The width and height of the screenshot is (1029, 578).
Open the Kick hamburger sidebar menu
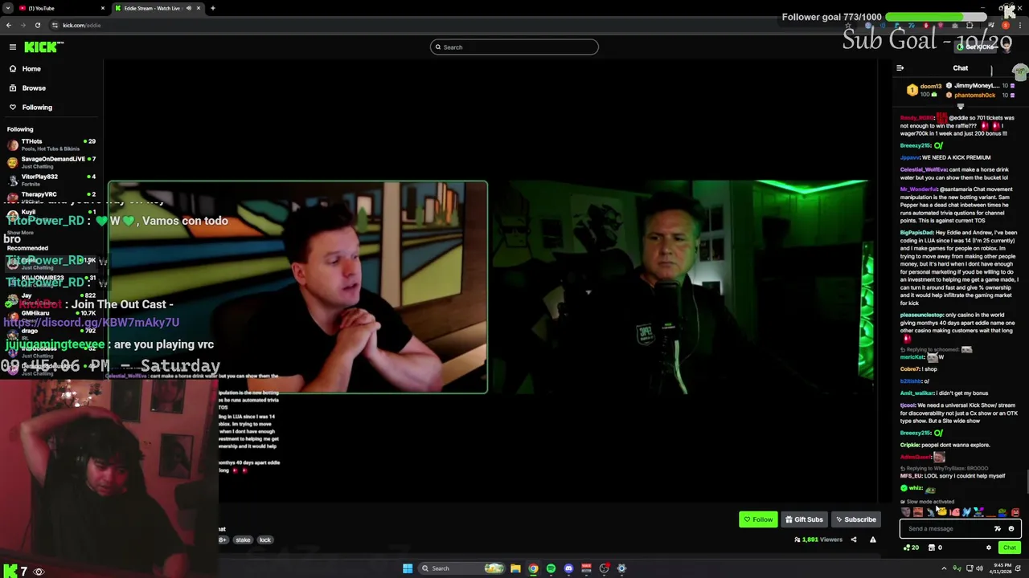tap(13, 47)
